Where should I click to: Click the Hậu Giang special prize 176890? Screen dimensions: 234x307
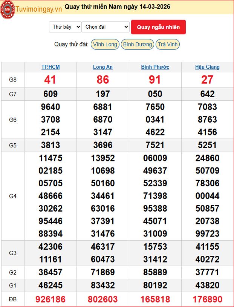click(207, 299)
